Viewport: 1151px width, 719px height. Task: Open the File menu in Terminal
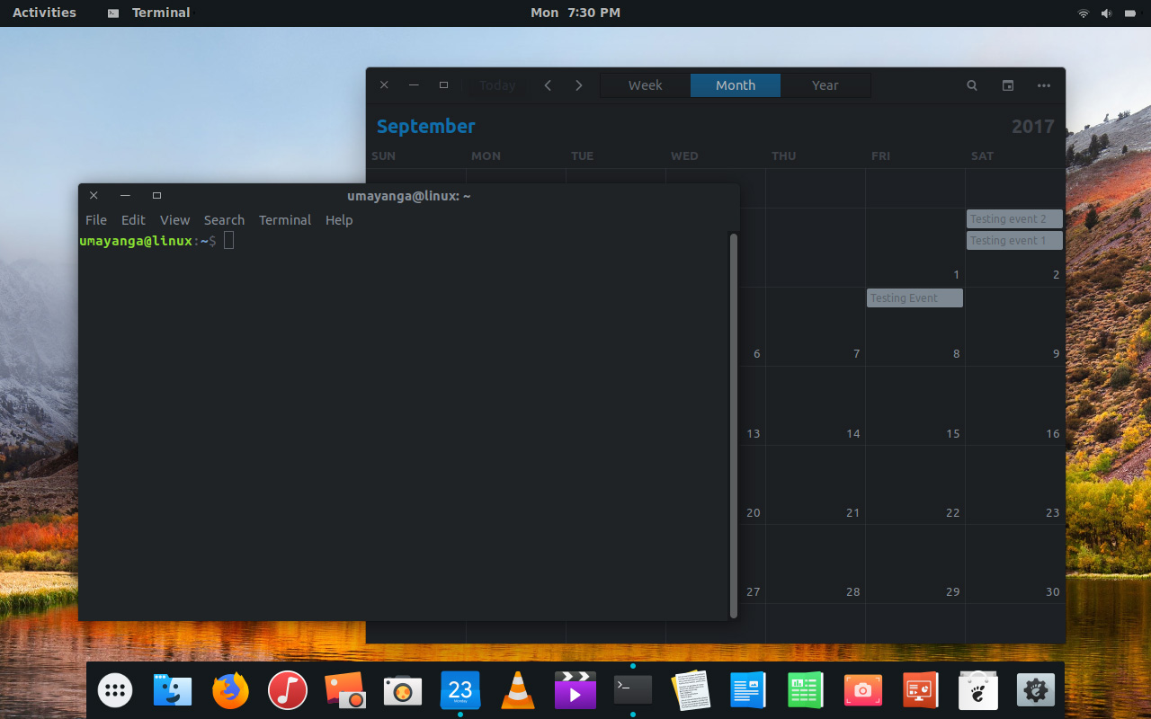point(96,220)
